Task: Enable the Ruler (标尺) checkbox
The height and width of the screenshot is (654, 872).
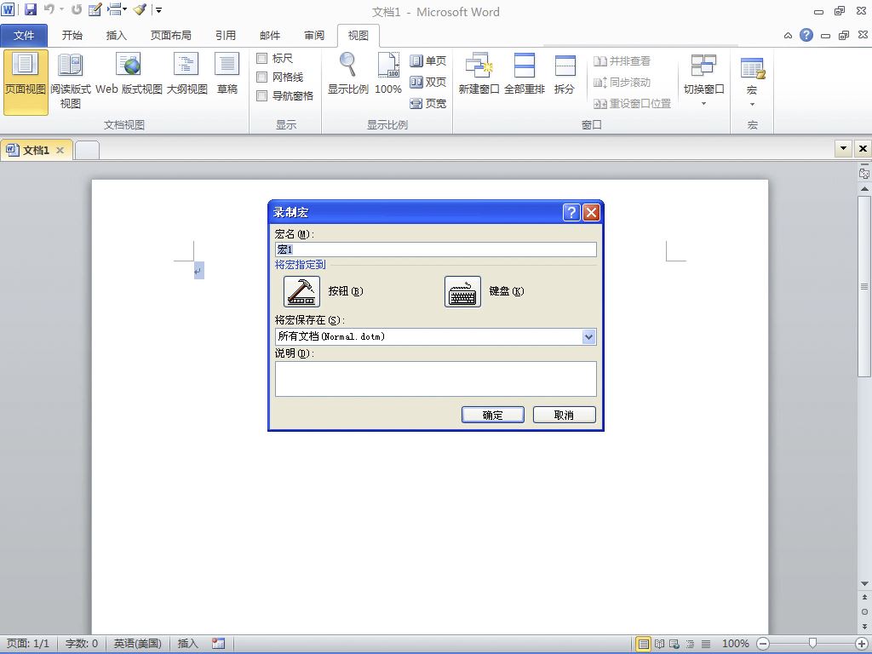Action: pos(262,58)
